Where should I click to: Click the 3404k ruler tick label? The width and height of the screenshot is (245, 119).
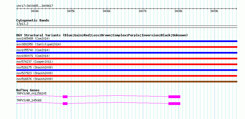point(35,11)
